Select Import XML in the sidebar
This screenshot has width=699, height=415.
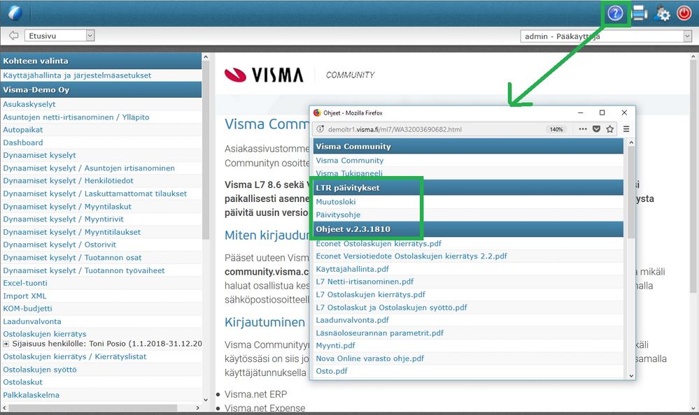[25, 296]
